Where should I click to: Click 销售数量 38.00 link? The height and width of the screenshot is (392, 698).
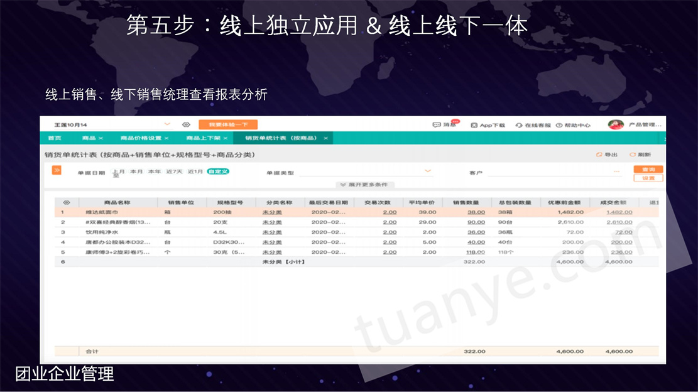pyautogui.click(x=476, y=212)
